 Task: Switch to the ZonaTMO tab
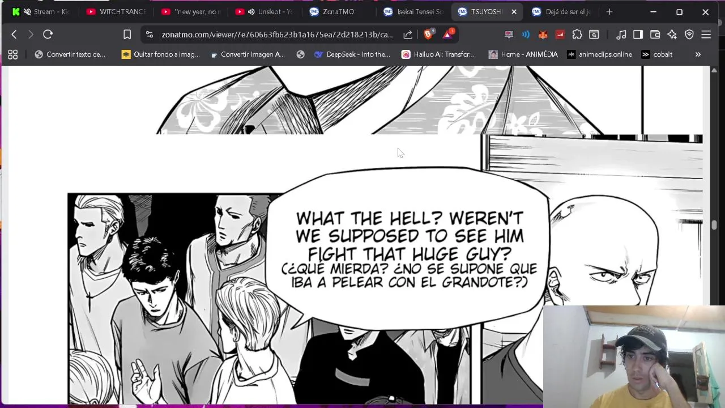(339, 12)
